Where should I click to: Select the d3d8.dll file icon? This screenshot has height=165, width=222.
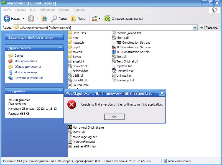click(x=70, y=75)
